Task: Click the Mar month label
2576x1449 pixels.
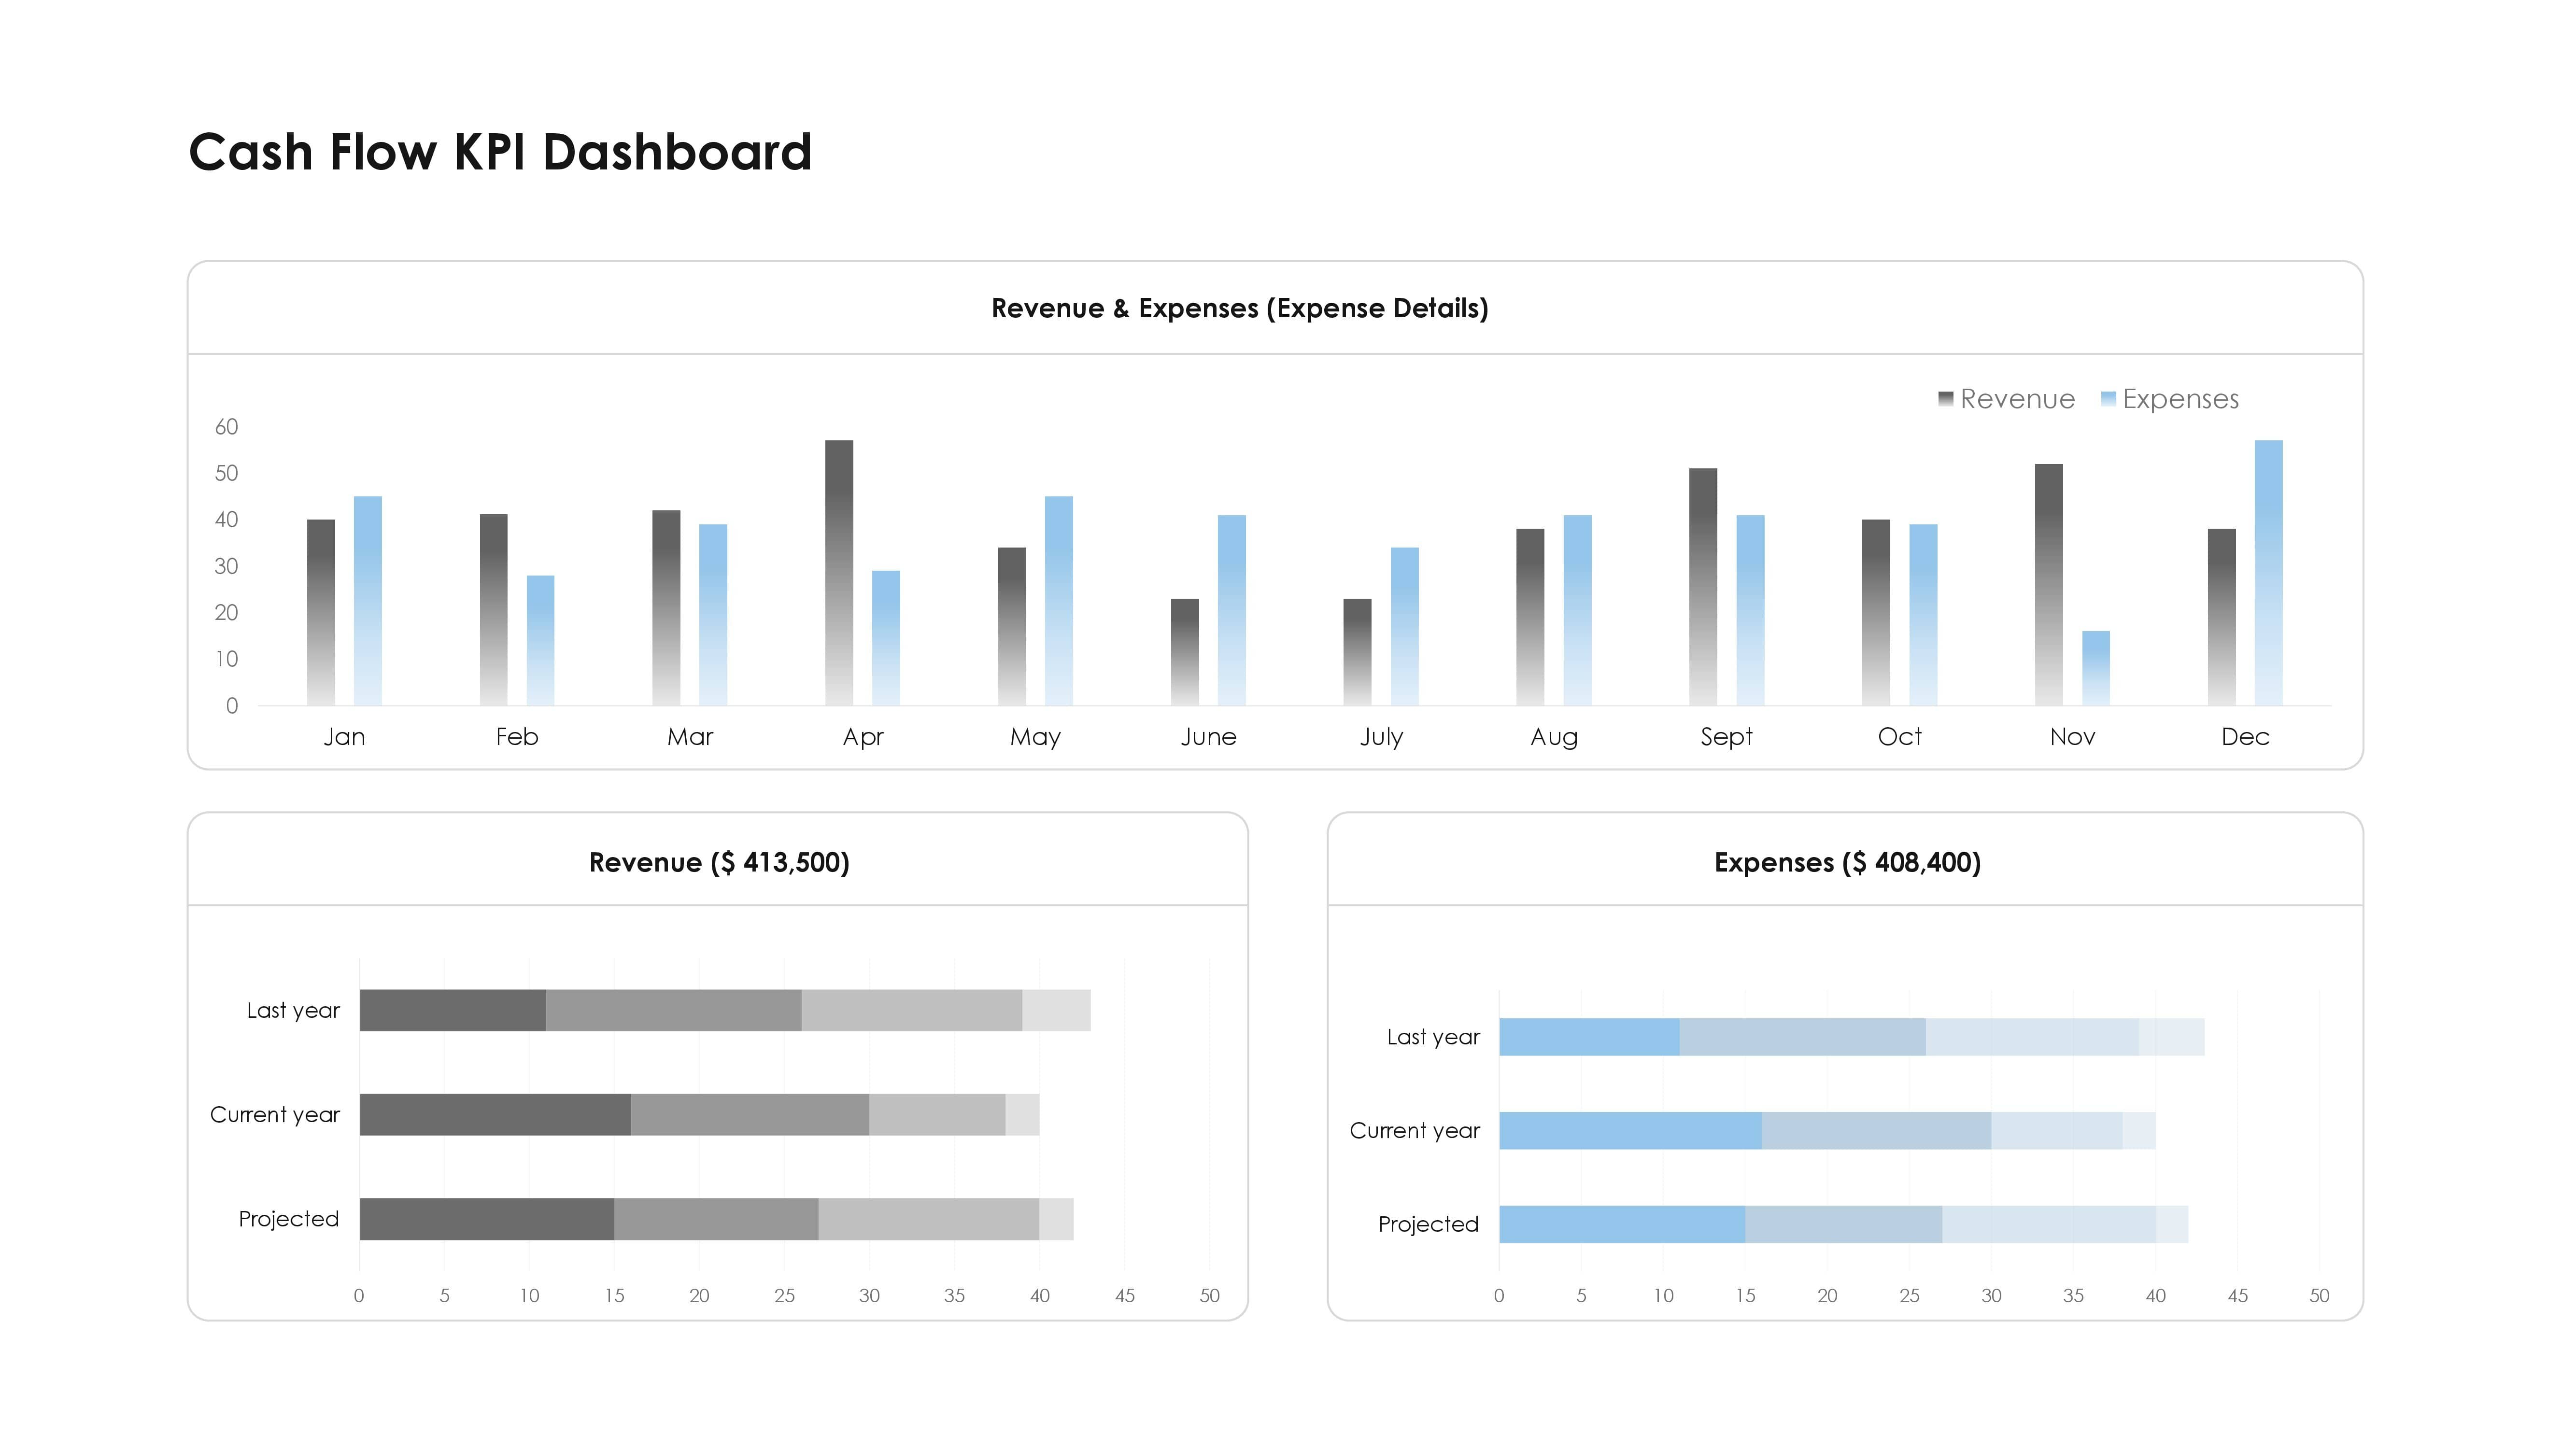Action: pos(690,737)
